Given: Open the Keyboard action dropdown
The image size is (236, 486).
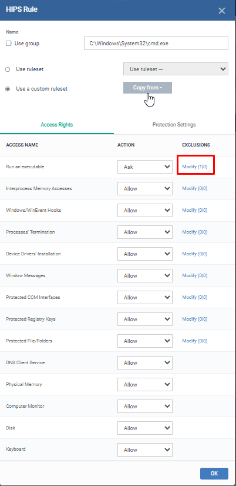Looking at the screenshot, I should tap(145, 450).
